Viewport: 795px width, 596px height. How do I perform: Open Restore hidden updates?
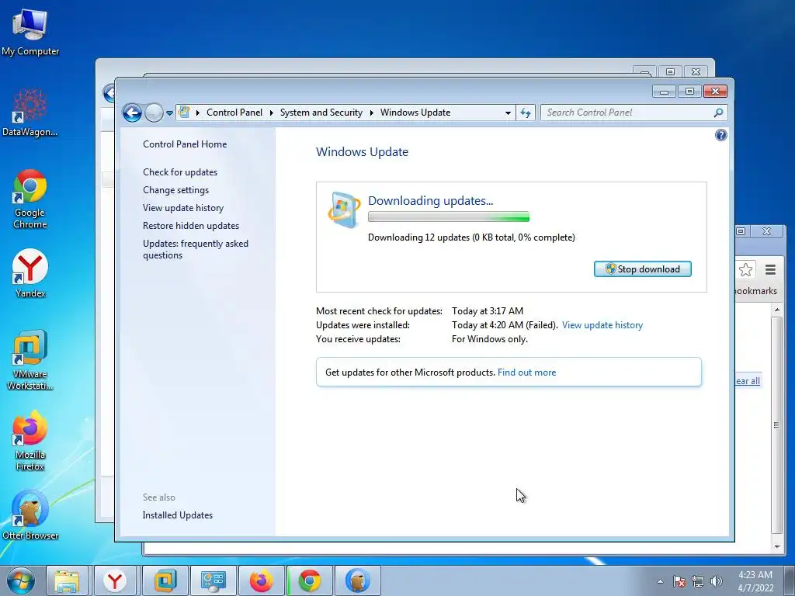tap(191, 226)
